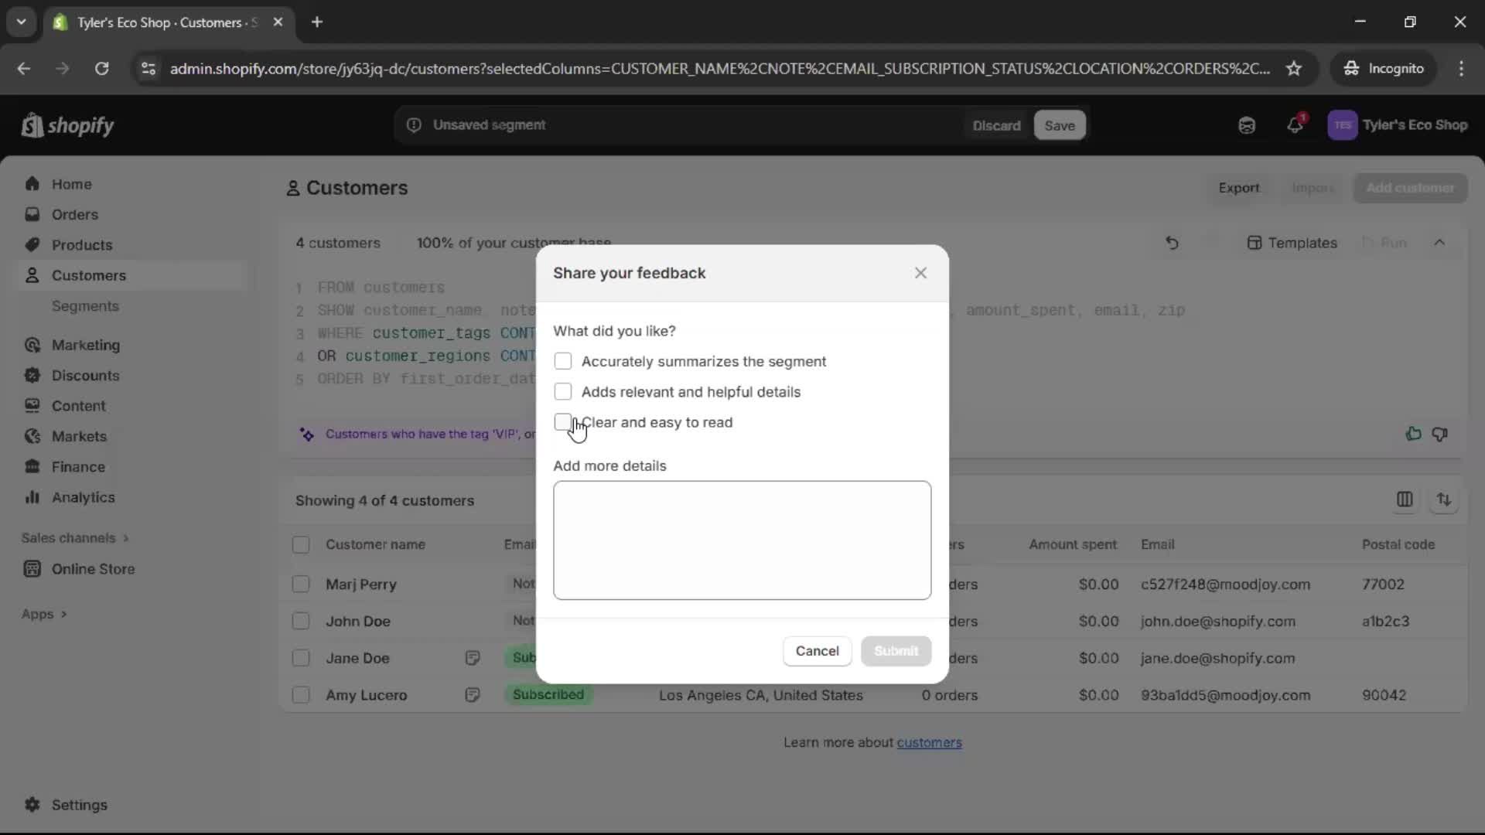Open the Shopify home logo in the header
The height and width of the screenshot is (835, 1485).
68,125
